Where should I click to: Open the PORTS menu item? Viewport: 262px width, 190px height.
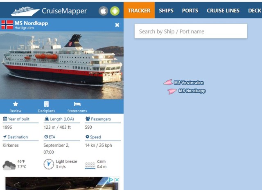click(190, 11)
